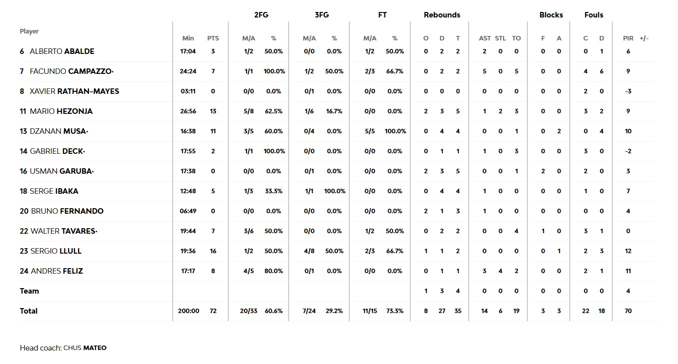Click on Serge Ibaka
This screenshot has width=678, height=364.
point(54,191)
